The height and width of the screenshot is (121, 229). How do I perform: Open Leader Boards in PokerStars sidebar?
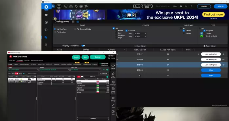(x=113, y=90)
